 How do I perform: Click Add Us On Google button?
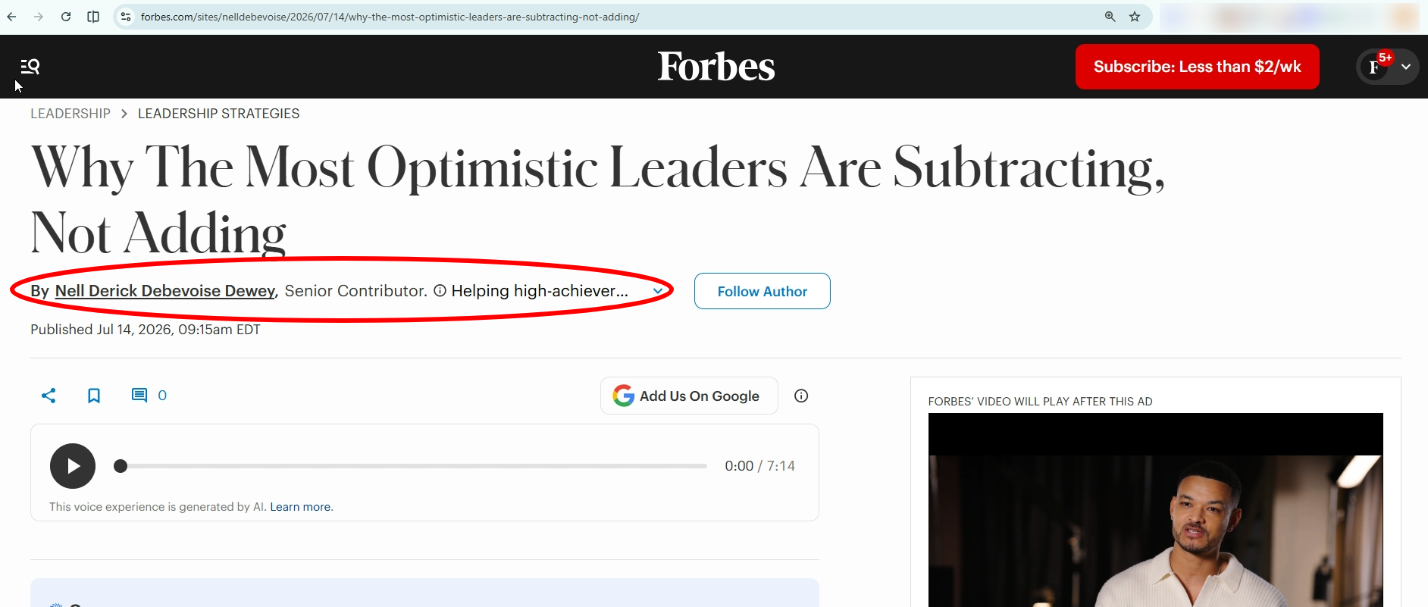click(x=689, y=396)
